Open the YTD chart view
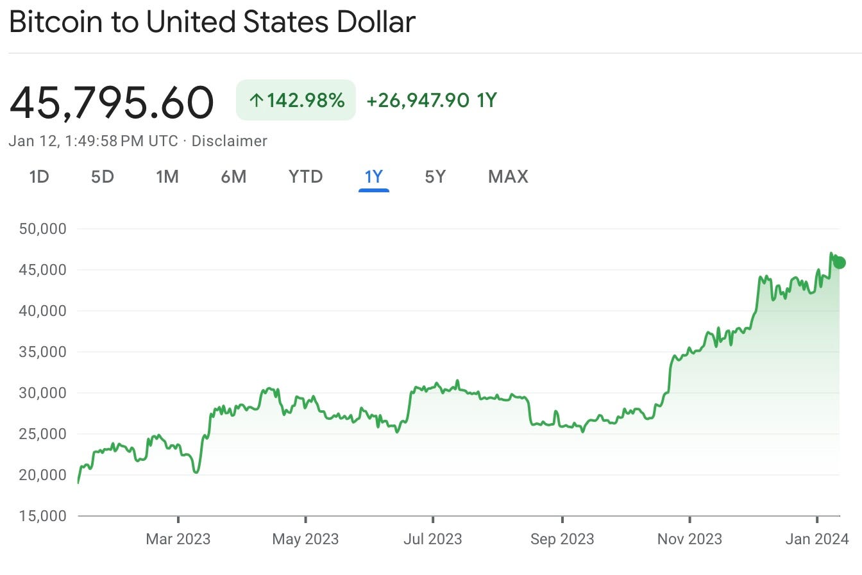862x575 pixels. click(305, 177)
